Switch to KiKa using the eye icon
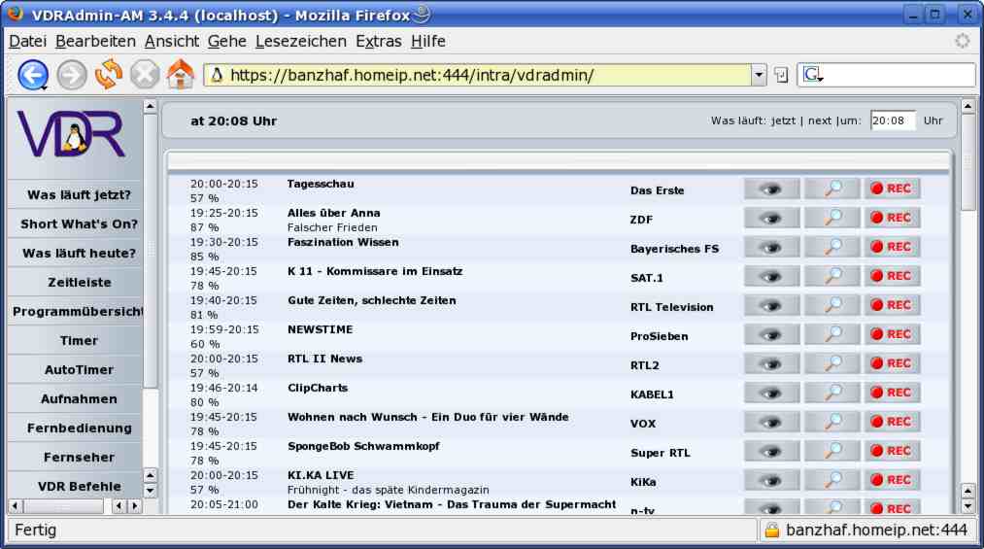This screenshot has width=984, height=549. pos(771,480)
